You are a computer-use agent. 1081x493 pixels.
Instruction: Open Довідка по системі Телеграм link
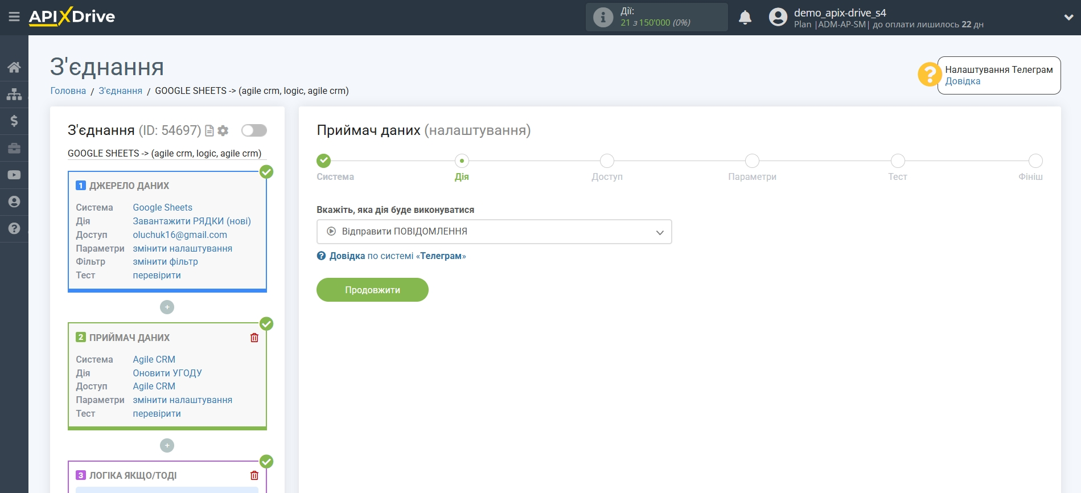pyautogui.click(x=397, y=256)
